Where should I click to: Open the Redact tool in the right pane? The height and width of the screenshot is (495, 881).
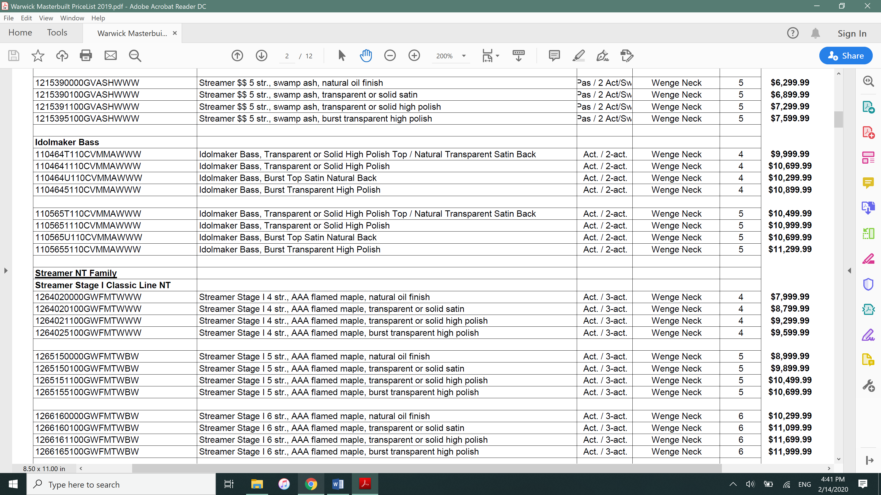868,259
